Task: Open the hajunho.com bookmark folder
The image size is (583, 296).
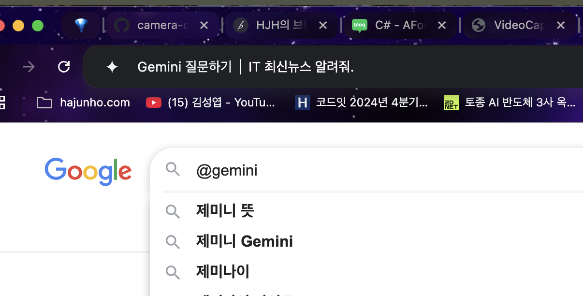Action: click(x=83, y=103)
